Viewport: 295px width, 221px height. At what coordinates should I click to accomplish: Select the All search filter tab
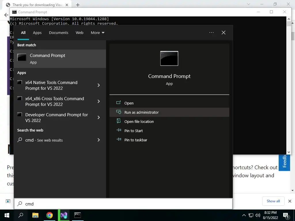coord(23,33)
